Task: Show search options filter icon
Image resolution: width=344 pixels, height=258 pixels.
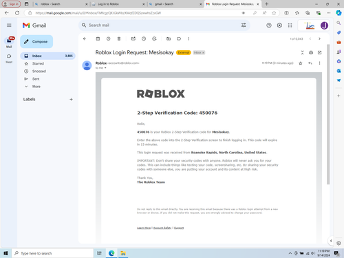Action: 244,25
